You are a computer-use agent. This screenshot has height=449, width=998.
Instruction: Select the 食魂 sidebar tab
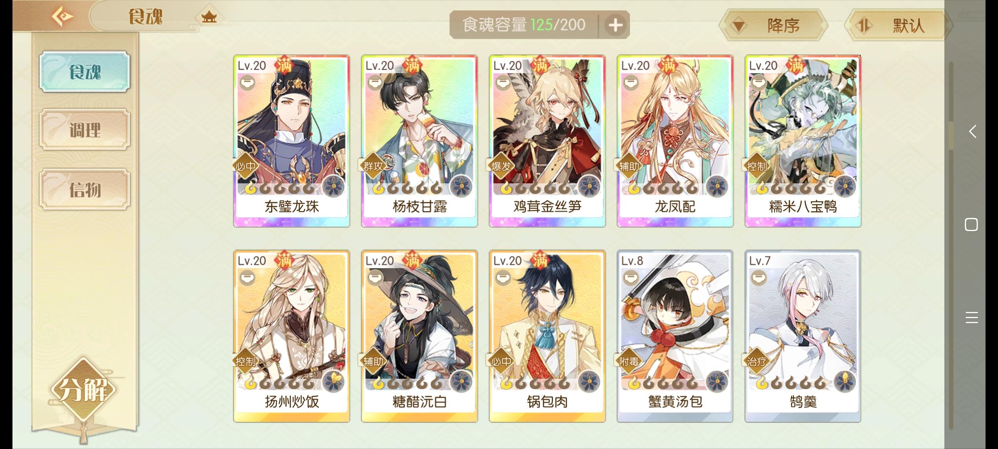[85, 72]
